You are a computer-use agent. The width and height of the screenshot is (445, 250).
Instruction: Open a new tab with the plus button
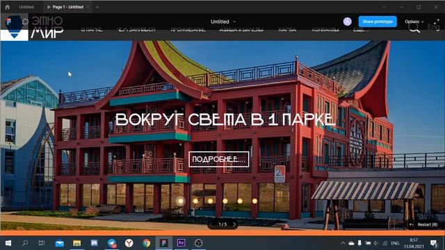click(x=97, y=7)
